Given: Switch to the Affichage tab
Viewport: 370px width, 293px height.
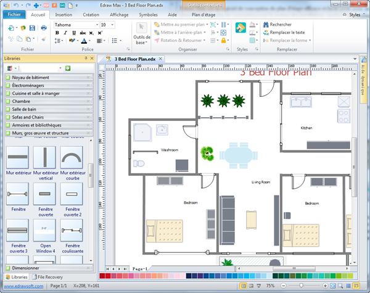Looking at the screenshot, I should [x=119, y=15].
